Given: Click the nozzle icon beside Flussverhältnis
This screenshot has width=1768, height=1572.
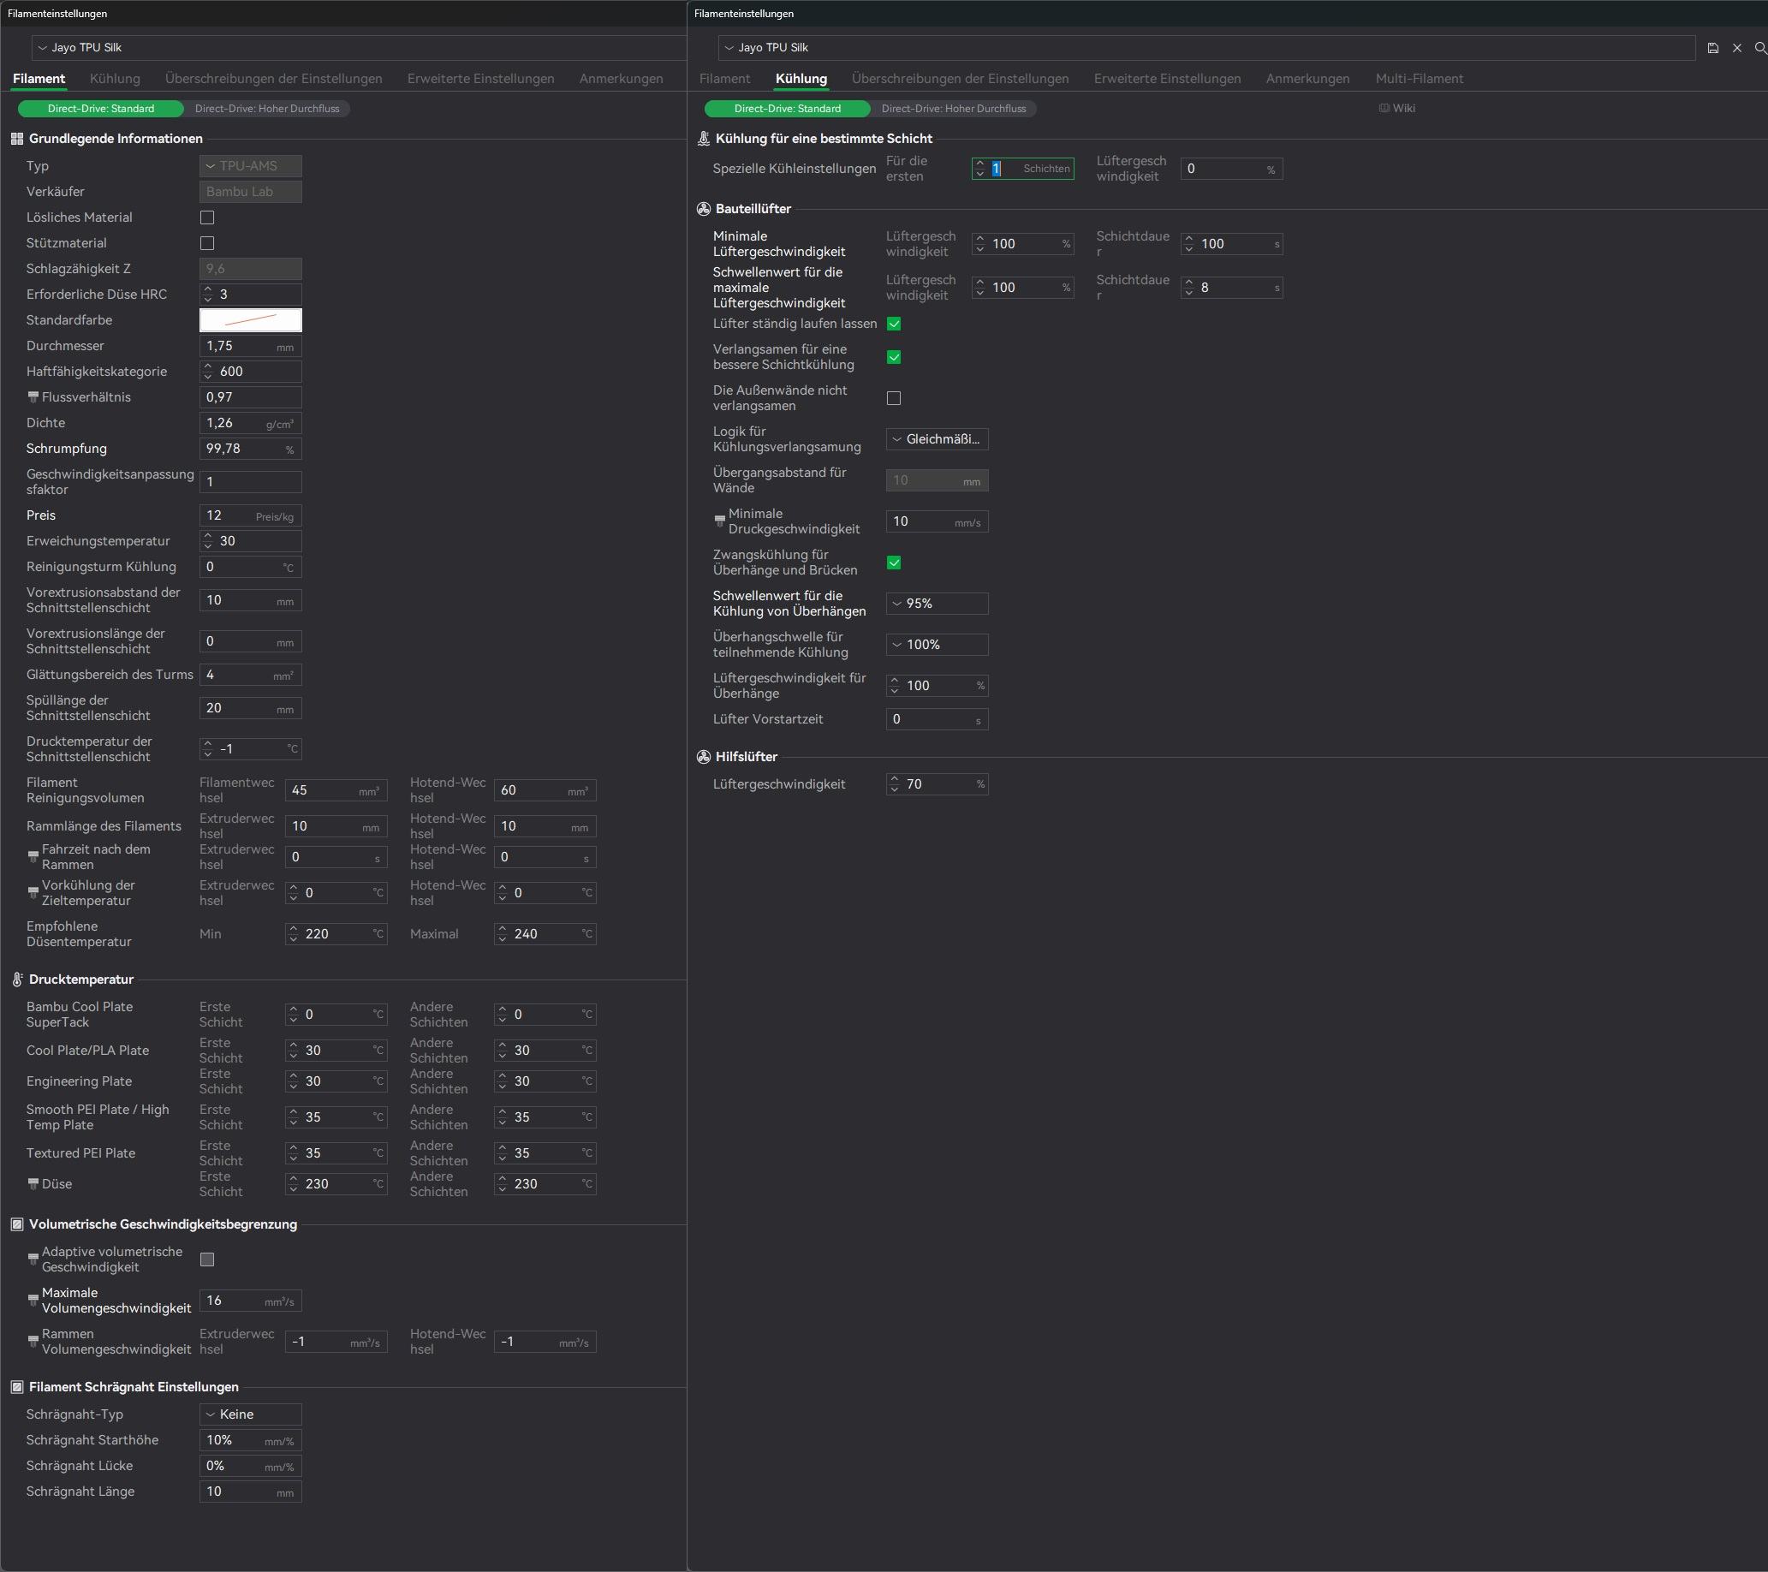Looking at the screenshot, I should (33, 397).
